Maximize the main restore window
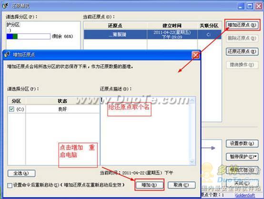The image size is (264, 199). click(250, 6)
